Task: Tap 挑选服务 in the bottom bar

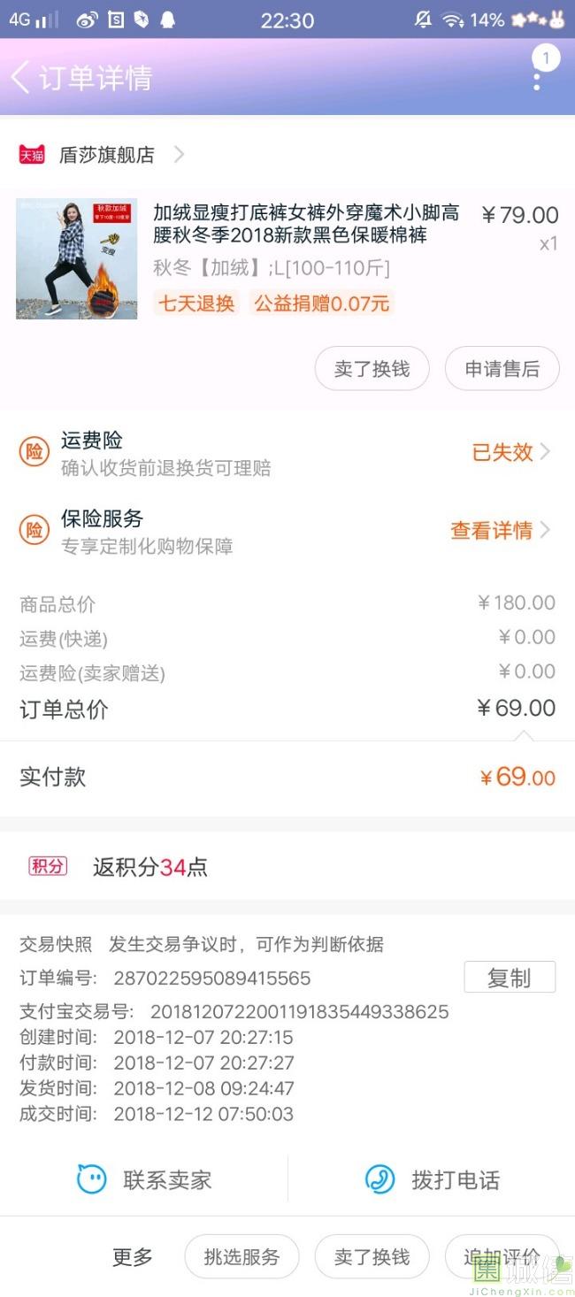Action: 241,1256
